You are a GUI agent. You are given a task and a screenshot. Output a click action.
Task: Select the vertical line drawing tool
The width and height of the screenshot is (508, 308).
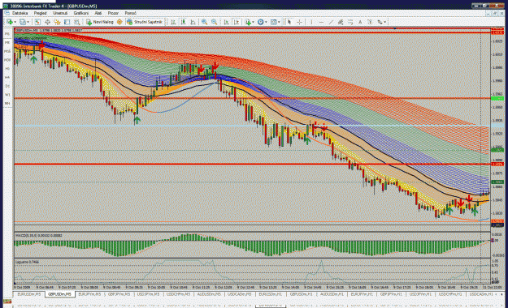tap(311, 22)
